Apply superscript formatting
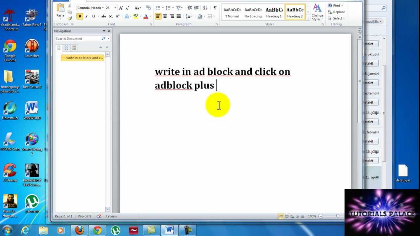 pyautogui.click(x=117, y=16)
